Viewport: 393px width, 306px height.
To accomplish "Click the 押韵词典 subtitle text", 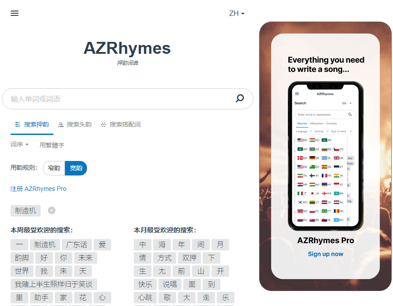I will [128, 63].
